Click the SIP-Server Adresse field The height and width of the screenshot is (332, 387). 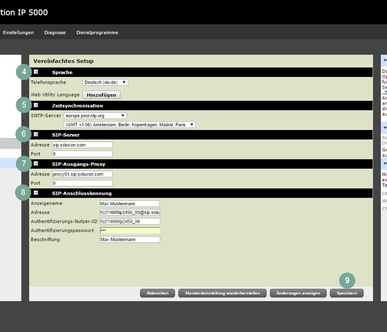(x=82, y=145)
